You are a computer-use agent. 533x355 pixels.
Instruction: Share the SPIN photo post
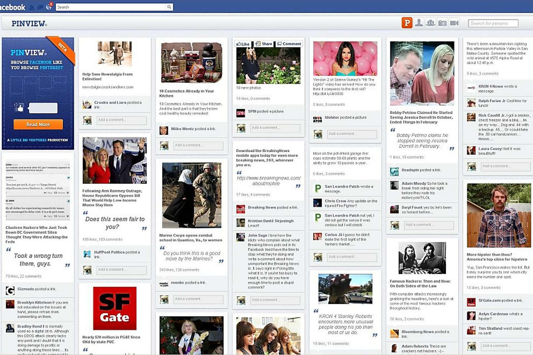264,44
